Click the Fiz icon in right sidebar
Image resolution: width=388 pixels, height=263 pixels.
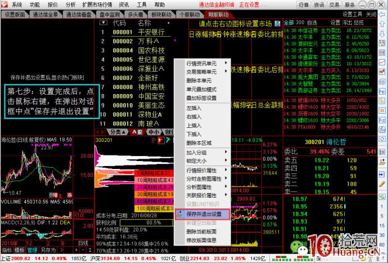pyautogui.click(x=382, y=120)
